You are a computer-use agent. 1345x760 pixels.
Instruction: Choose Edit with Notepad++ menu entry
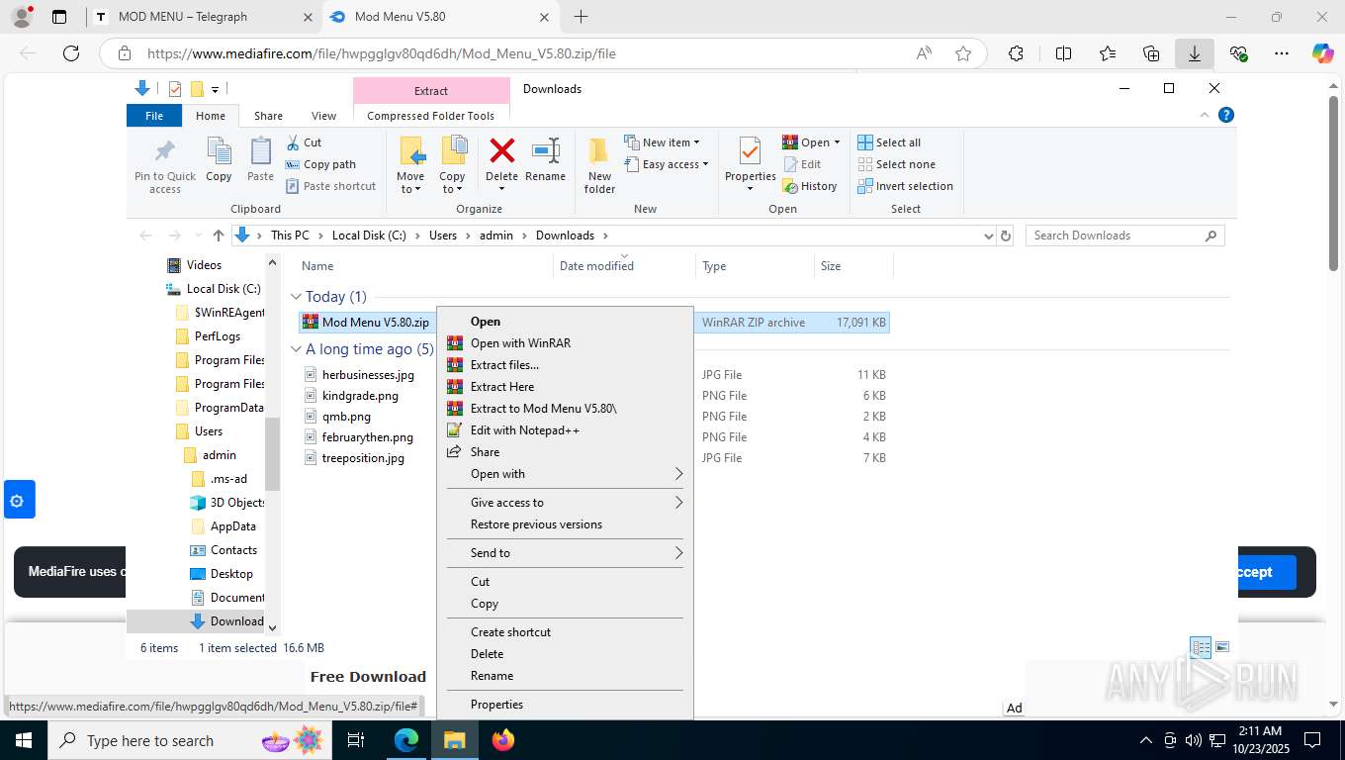pos(565,430)
